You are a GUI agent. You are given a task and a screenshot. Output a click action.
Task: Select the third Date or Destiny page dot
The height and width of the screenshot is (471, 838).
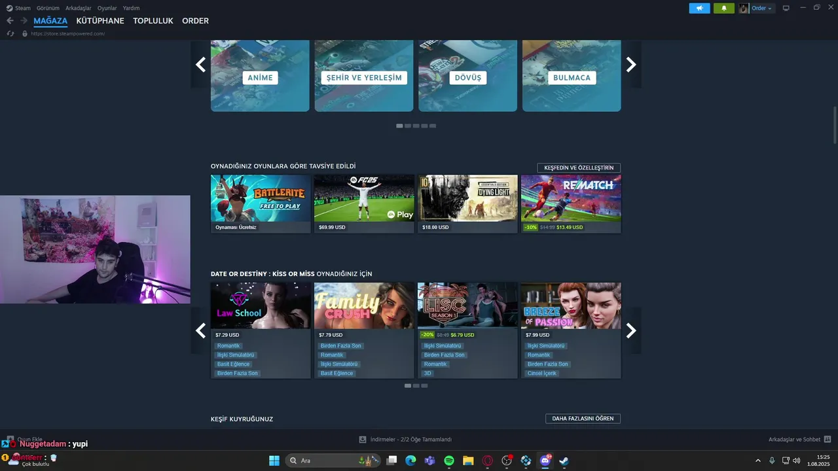point(424,386)
